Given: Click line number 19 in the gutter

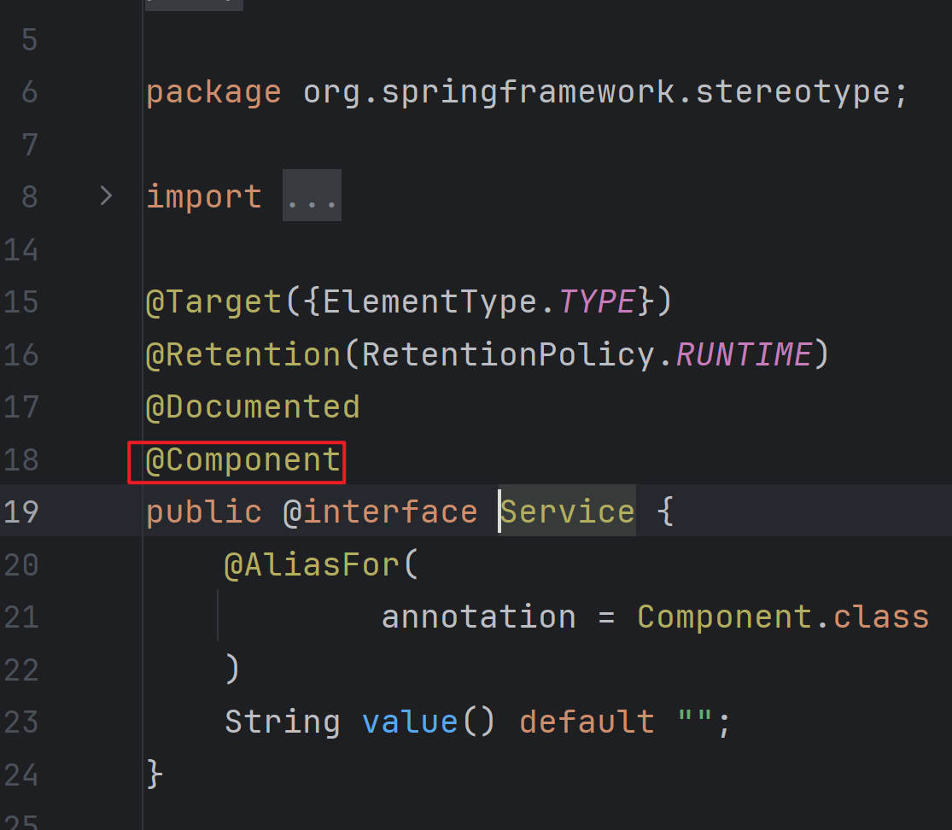Looking at the screenshot, I should tap(20, 512).
